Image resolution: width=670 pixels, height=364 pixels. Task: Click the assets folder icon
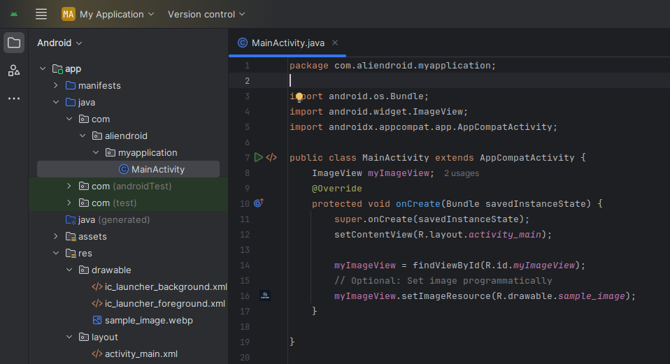tap(71, 236)
